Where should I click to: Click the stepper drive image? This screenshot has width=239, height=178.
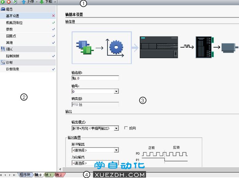tap(205, 47)
